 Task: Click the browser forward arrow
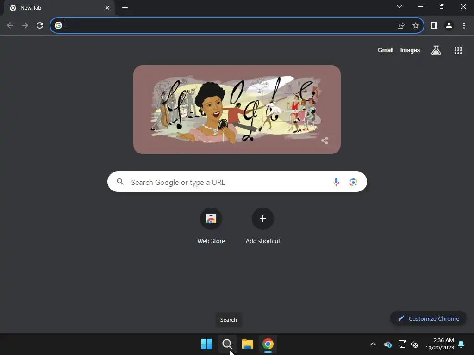click(25, 25)
